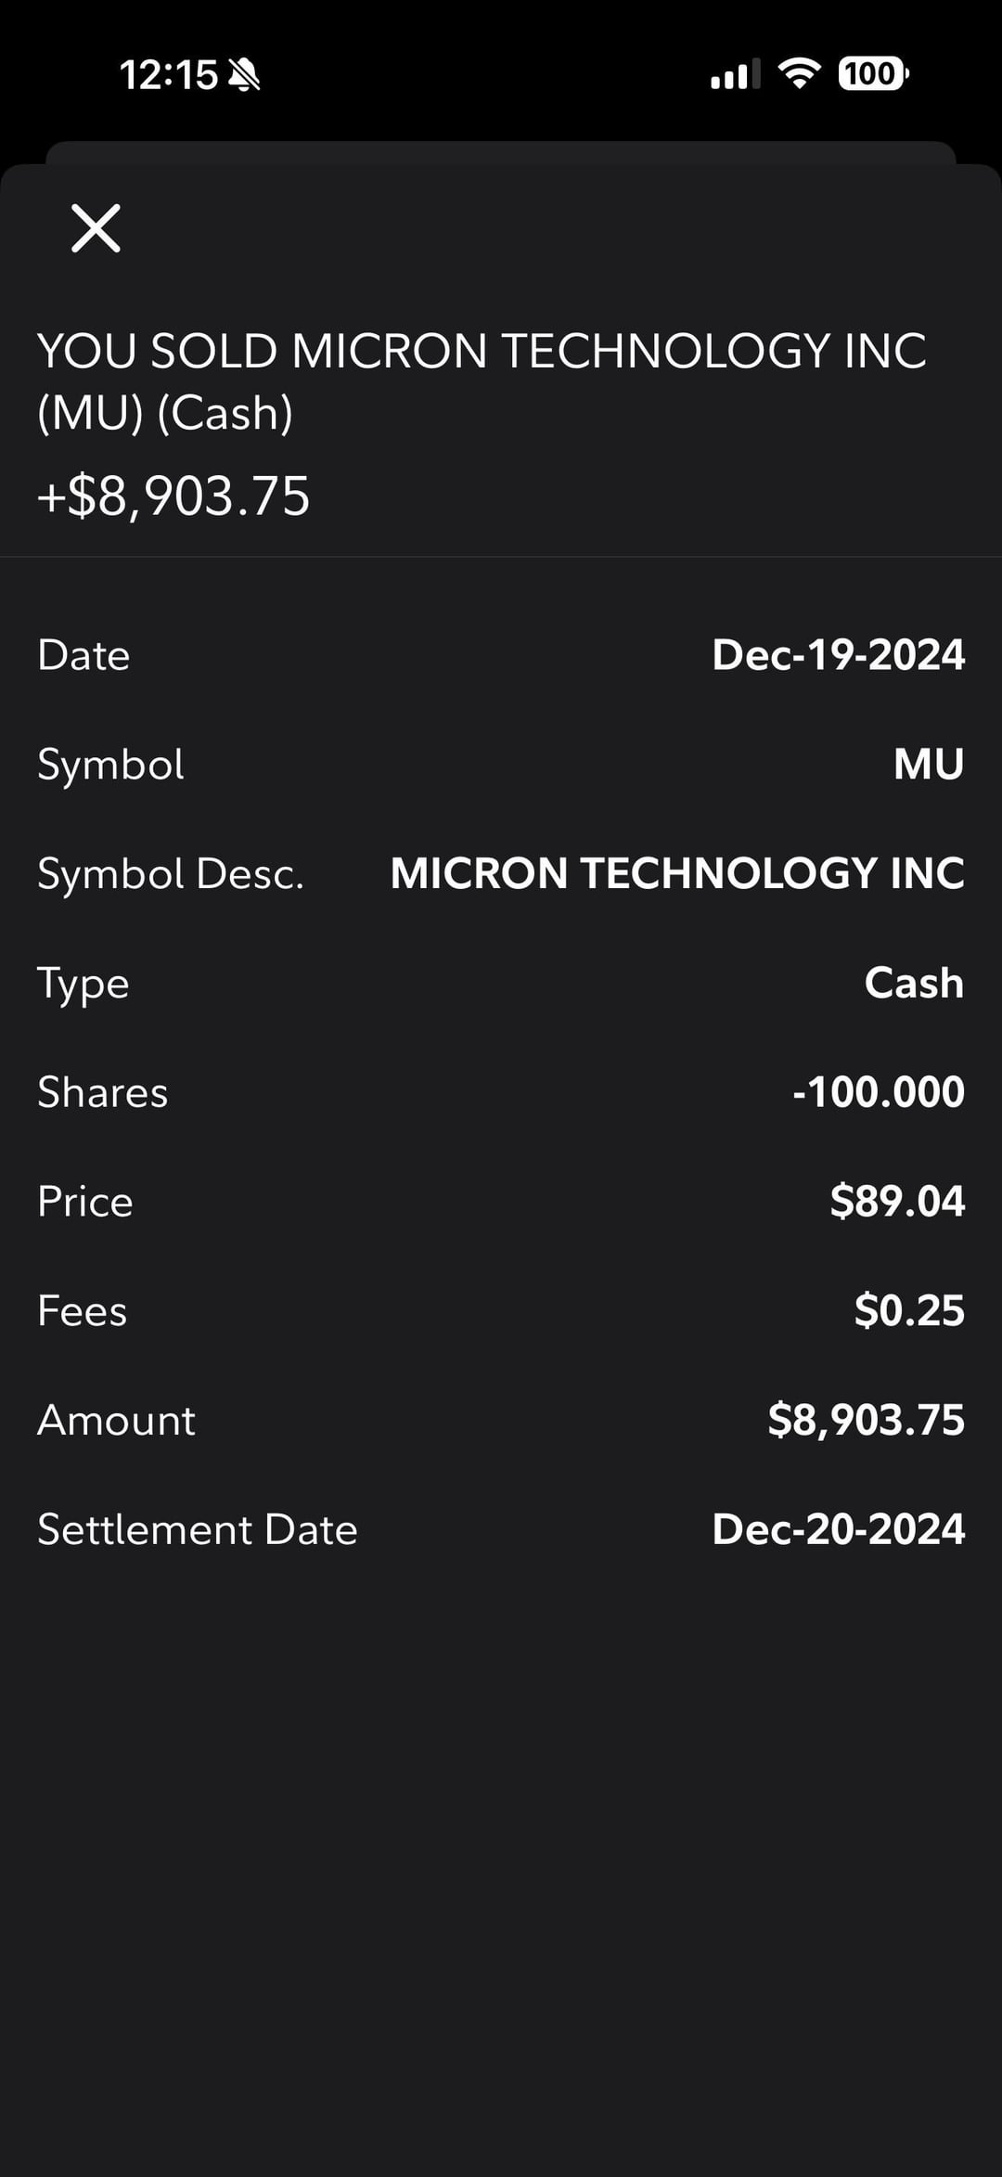Tap the +$8,903.75 total below the heading
Screen dimensions: 1002x2177
(173, 496)
